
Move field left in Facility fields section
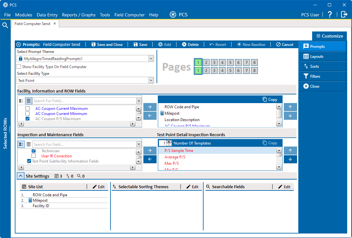150,116
